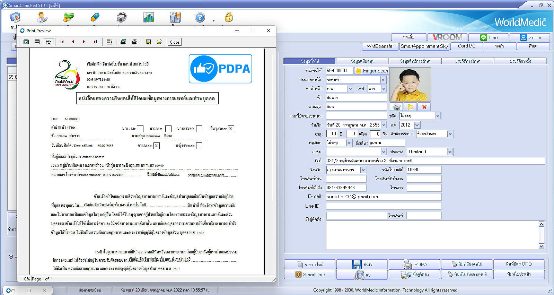Click the Print Preview vertical scrollbar
The image size is (554, 295).
(x=273, y=127)
